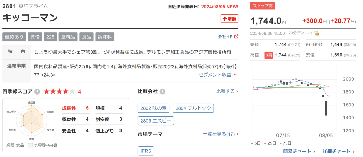Click the 安全性 score row

click(x=75, y=131)
